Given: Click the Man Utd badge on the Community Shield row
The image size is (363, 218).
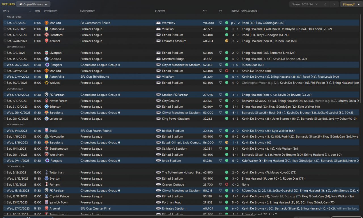Looking at the screenshot, I should click(47, 23).
